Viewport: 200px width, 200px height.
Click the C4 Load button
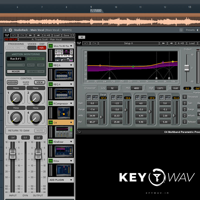(x=192, y=43)
